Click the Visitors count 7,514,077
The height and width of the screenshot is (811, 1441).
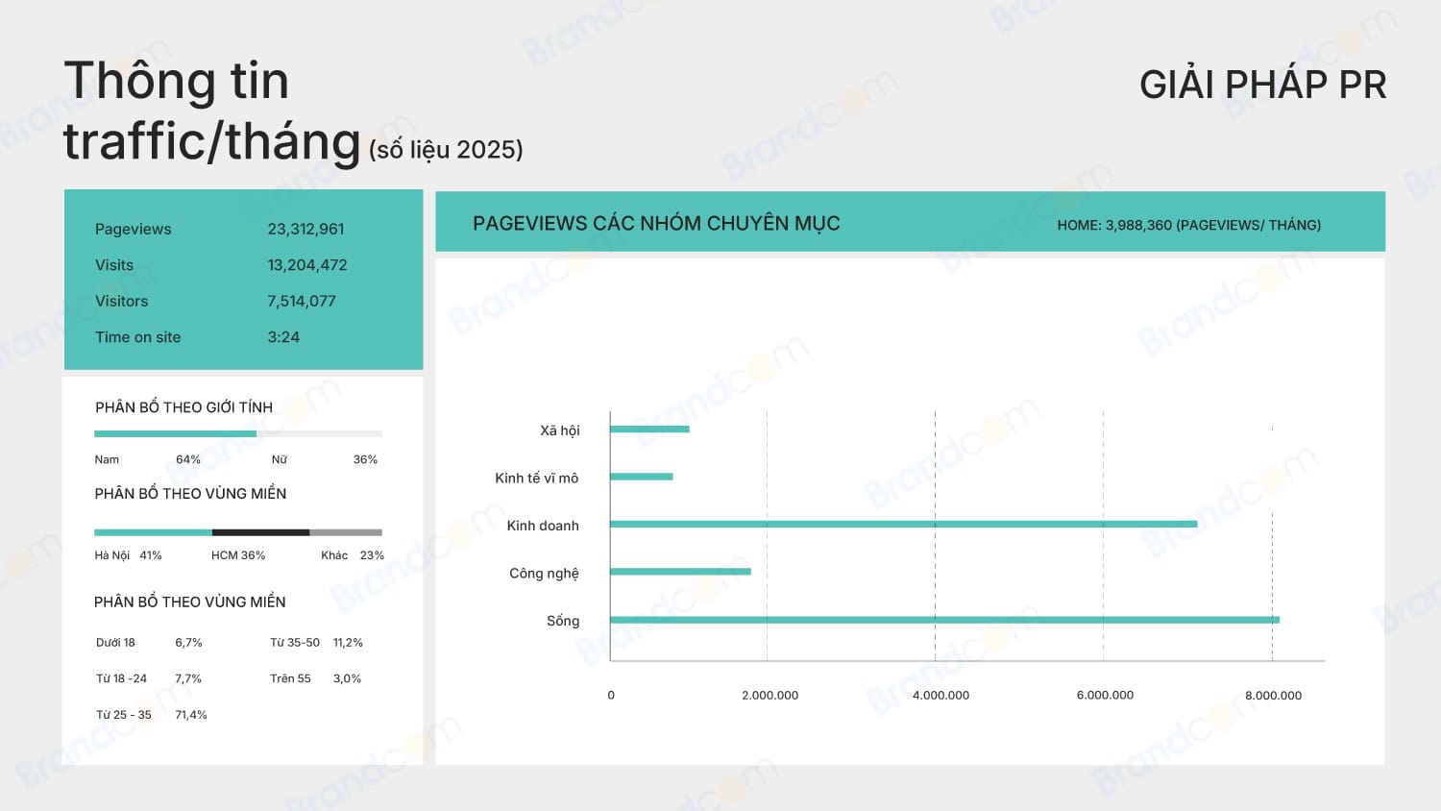[302, 301]
